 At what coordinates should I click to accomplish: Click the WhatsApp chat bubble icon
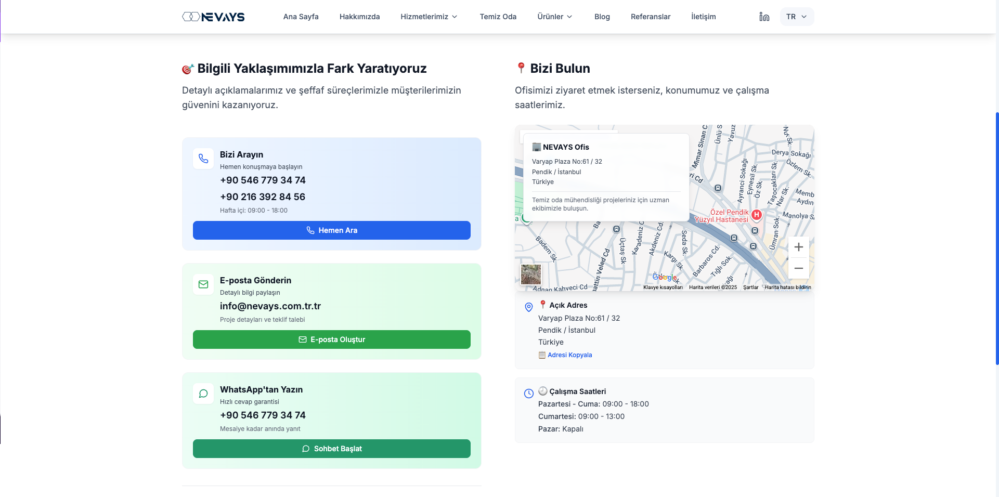[203, 394]
